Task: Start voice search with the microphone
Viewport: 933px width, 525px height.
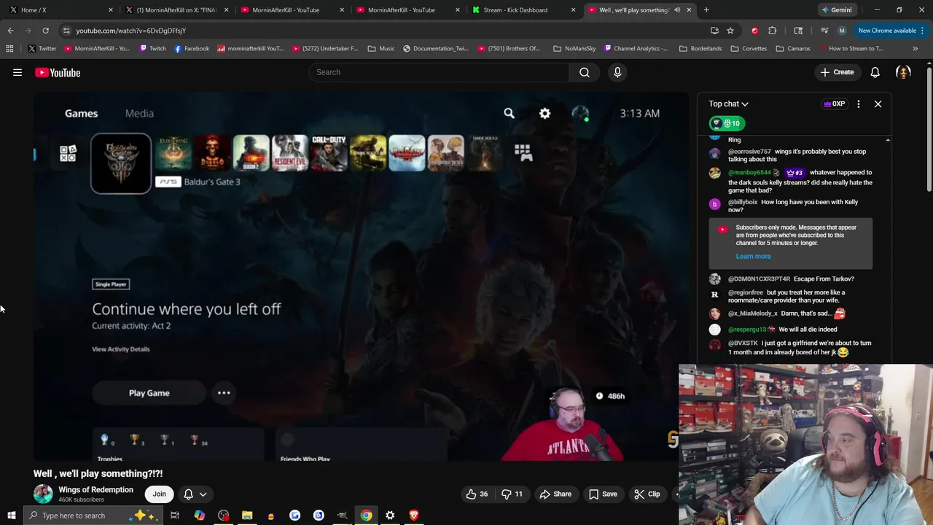Action: (x=617, y=72)
